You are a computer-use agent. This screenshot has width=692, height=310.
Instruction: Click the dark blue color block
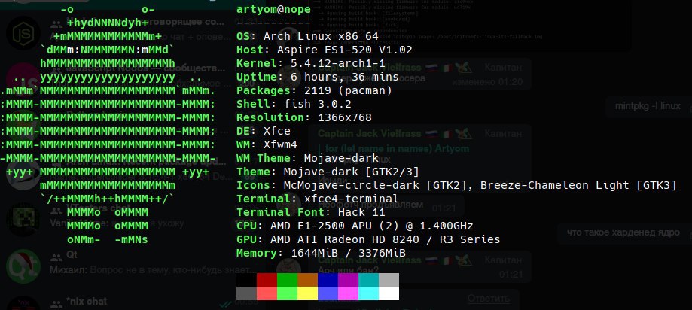click(x=328, y=280)
